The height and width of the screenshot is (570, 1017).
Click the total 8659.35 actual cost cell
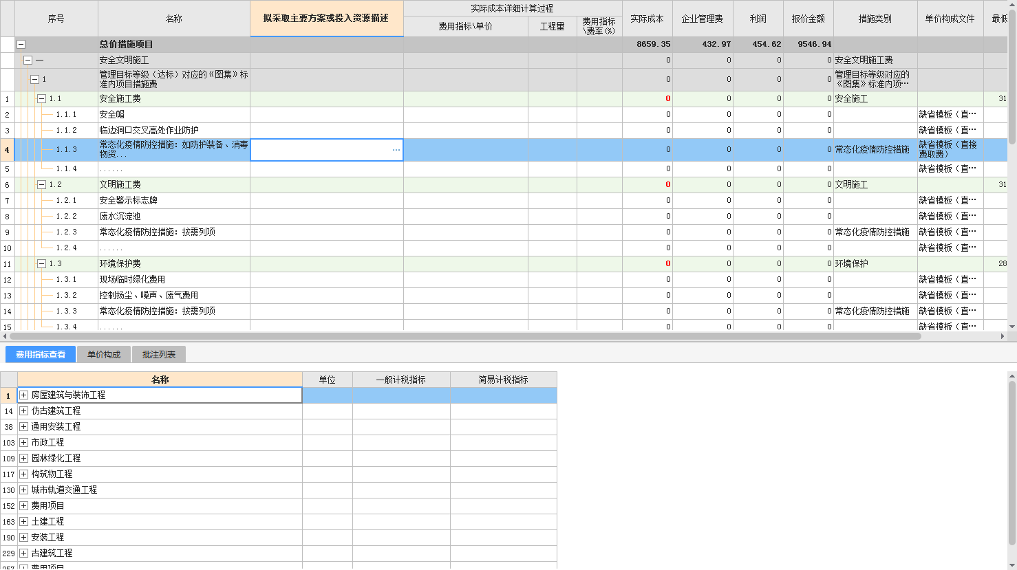click(647, 45)
